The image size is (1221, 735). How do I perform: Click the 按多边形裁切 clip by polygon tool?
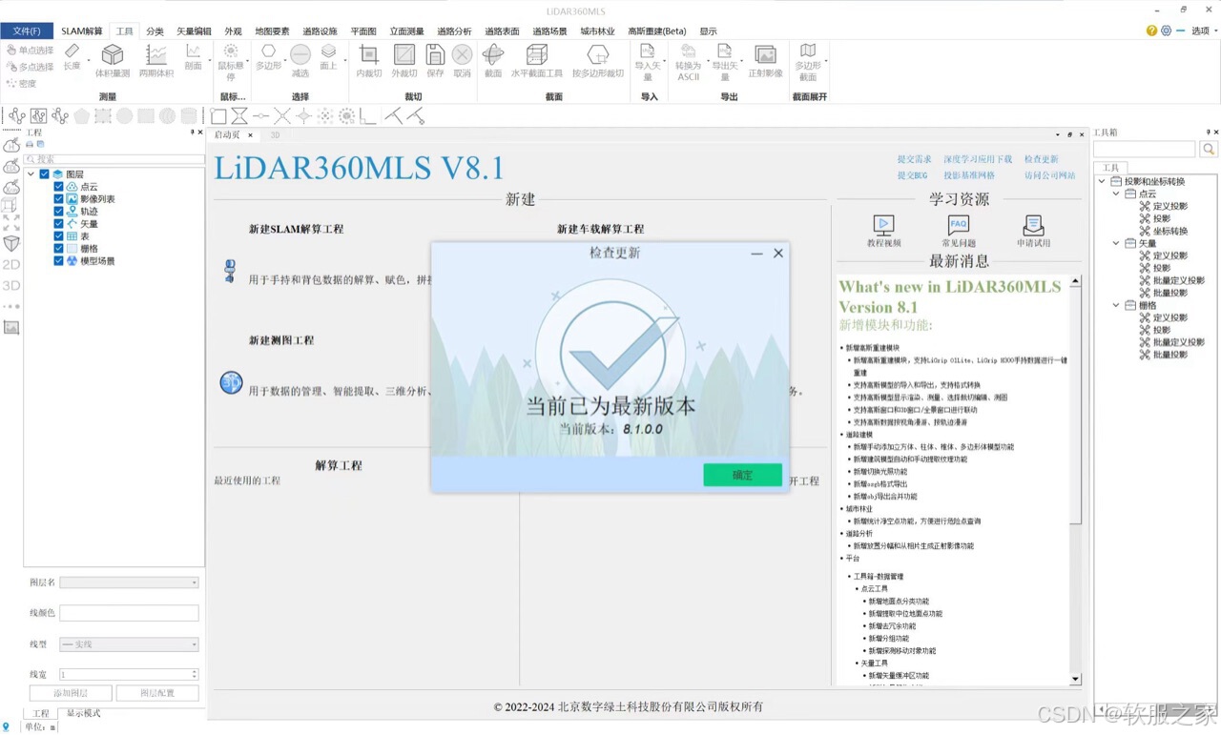click(598, 60)
